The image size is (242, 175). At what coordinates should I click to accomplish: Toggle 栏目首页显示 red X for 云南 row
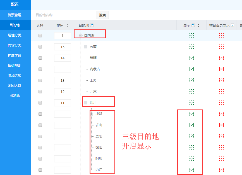click(x=221, y=47)
